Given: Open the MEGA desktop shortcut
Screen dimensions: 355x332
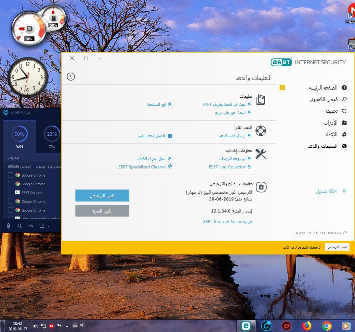Looking at the screenshot, I should click(351, 14).
